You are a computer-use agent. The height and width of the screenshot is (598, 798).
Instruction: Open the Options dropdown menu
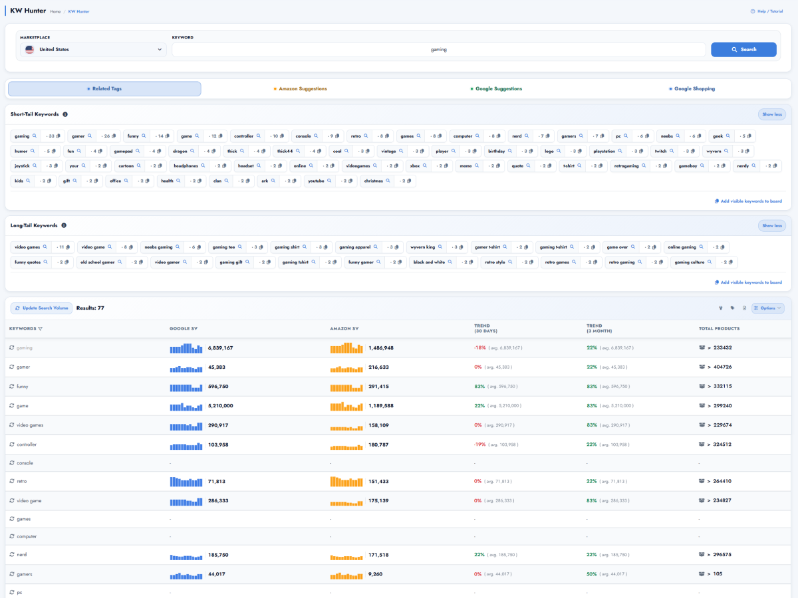pos(768,308)
